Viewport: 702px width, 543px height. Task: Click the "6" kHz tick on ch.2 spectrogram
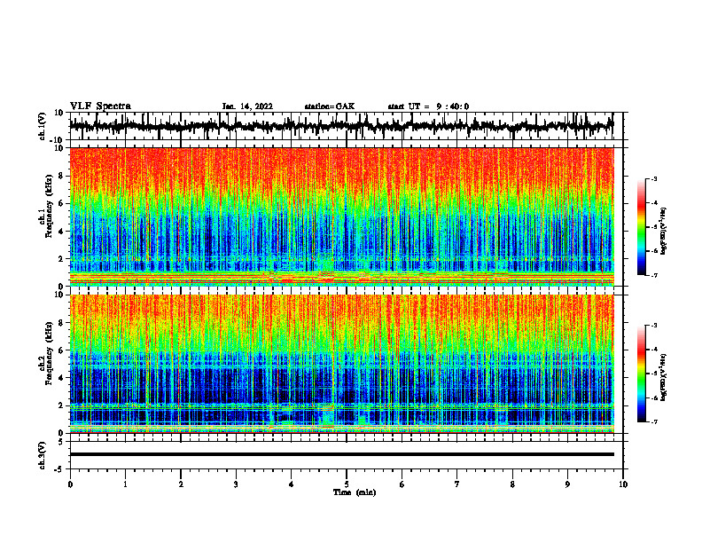62,350
